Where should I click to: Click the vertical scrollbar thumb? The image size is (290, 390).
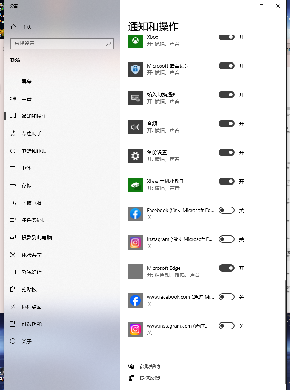(285, 332)
